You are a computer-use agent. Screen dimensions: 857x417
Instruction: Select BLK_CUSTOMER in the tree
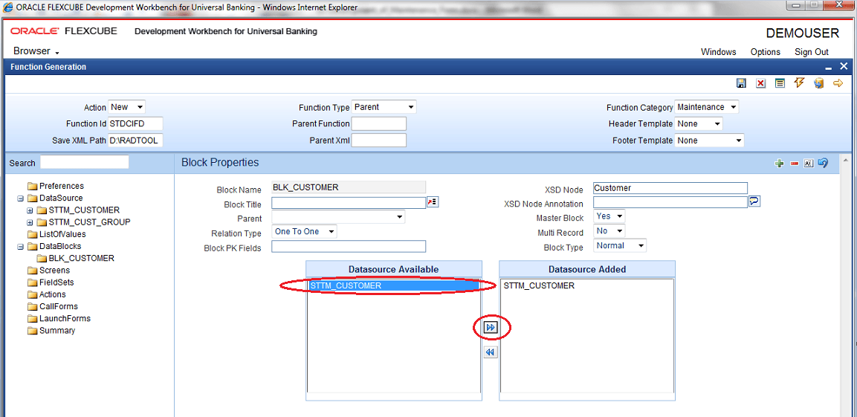[82, 258]
